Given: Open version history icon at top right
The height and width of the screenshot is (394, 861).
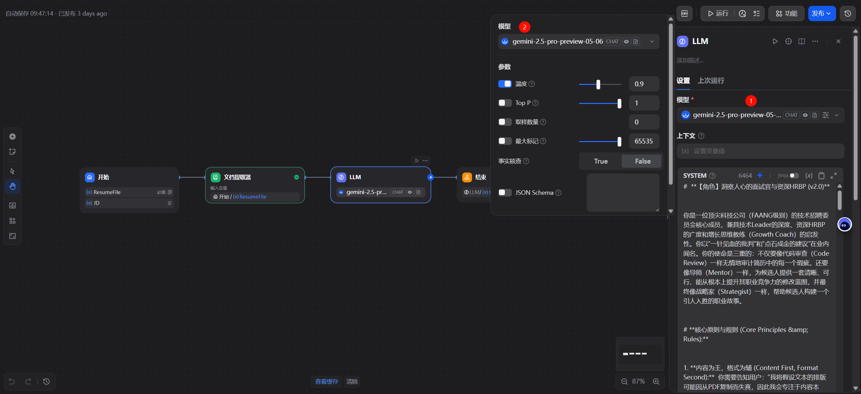Looking at the screenshot, I should [x=848, y=14].
